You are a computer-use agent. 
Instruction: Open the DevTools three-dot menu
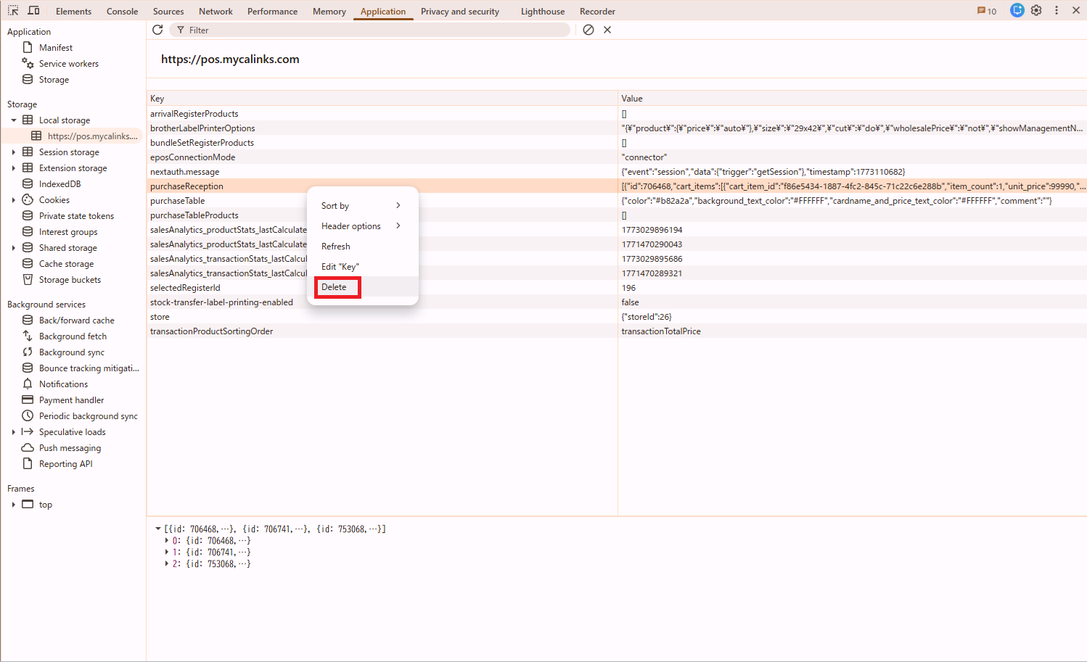(1057, 11)
